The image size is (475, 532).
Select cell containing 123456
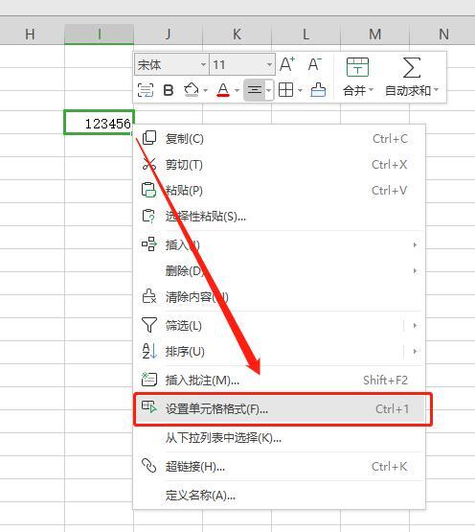click(99, 122)
